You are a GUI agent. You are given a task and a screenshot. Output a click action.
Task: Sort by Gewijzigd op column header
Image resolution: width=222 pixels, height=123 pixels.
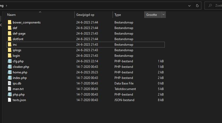85,15
